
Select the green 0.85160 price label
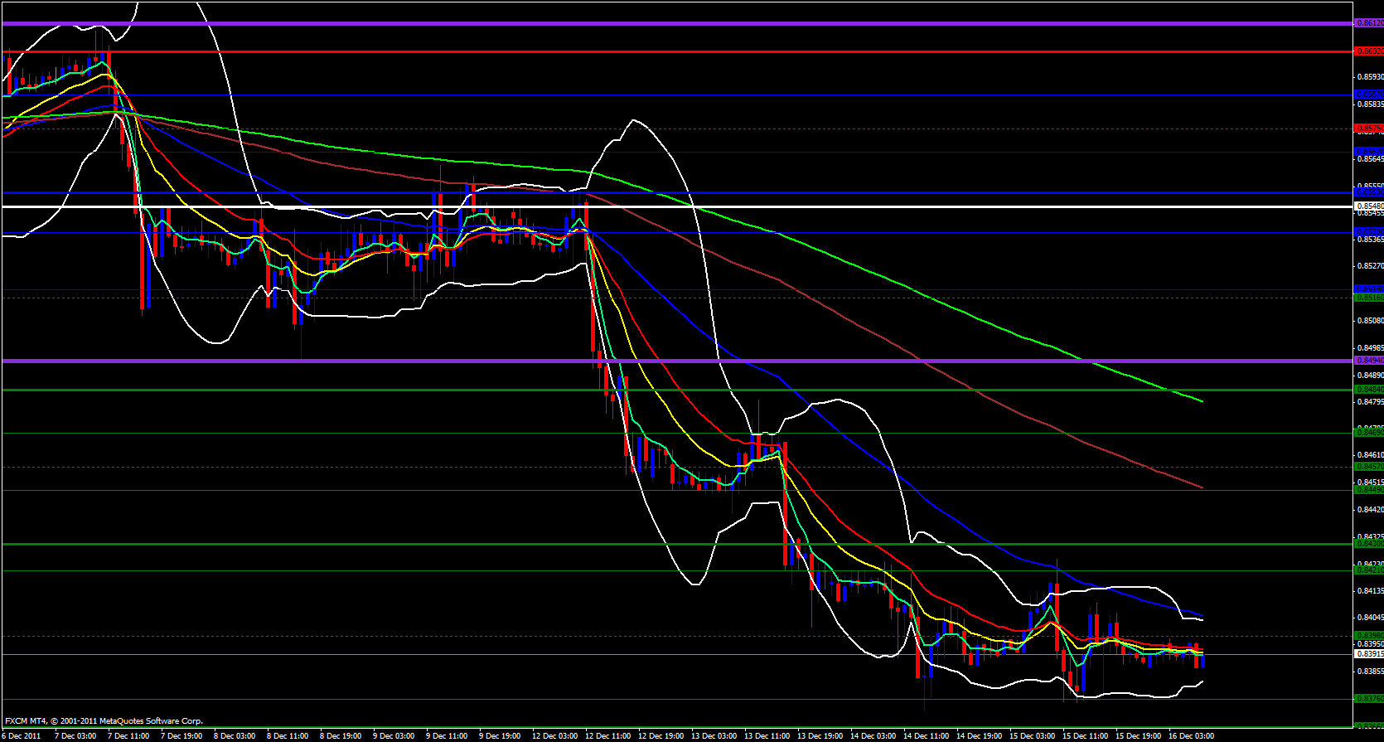(1368, 297)
